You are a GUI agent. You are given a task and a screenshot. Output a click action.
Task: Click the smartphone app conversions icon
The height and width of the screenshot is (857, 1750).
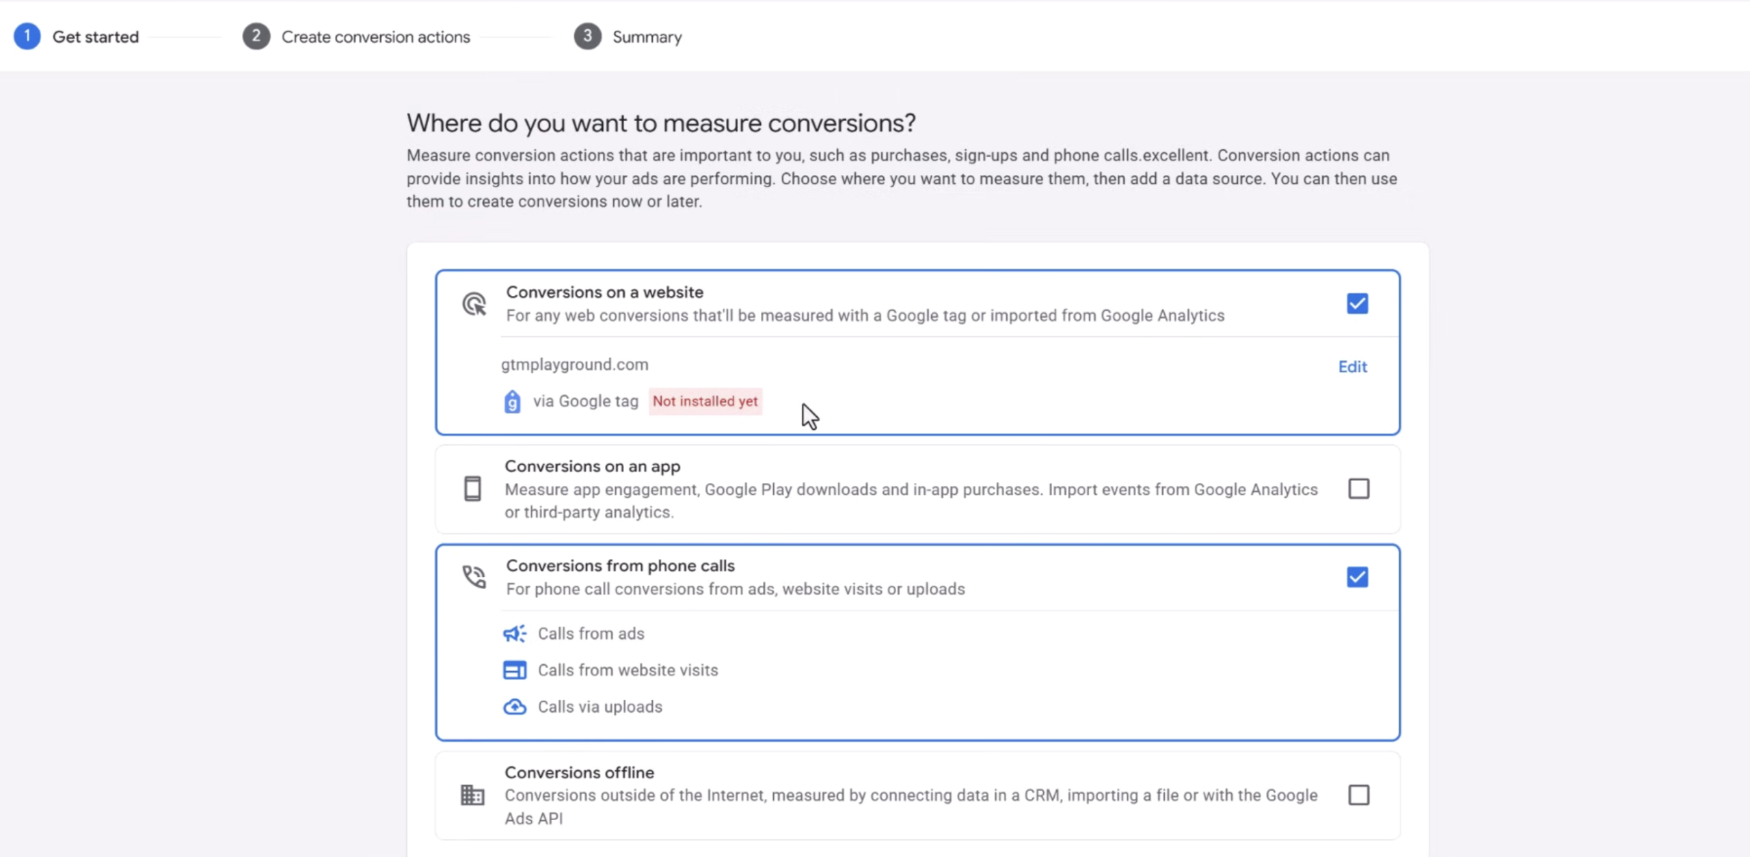(x=472, y=489)
